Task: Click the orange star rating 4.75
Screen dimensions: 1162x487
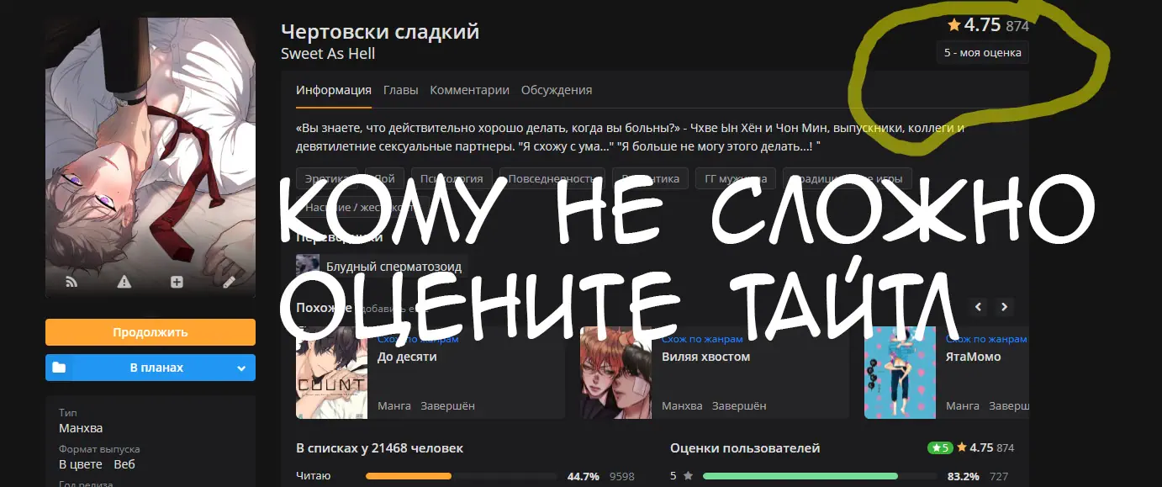Action: click(x=974, y=25)
